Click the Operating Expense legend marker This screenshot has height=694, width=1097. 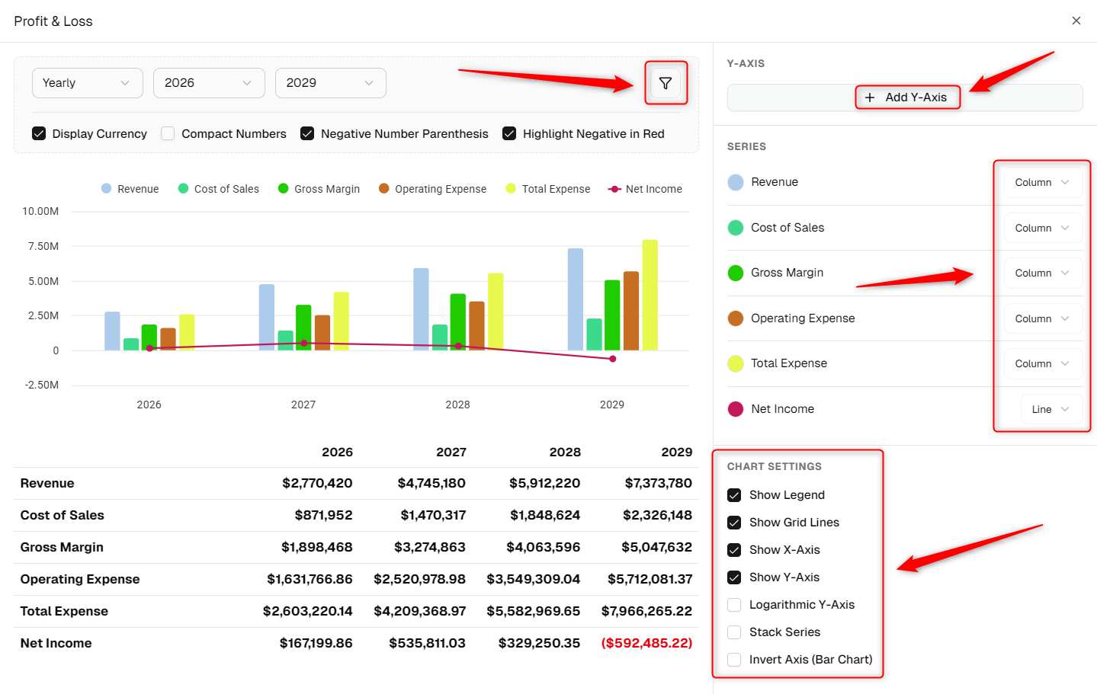coord(384,188)
